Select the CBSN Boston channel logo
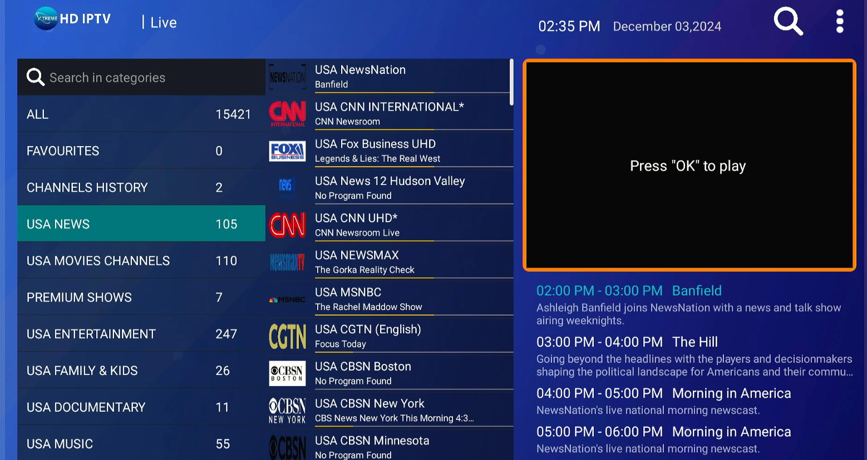This screenshot has height=460, width=867. [288, 373]
